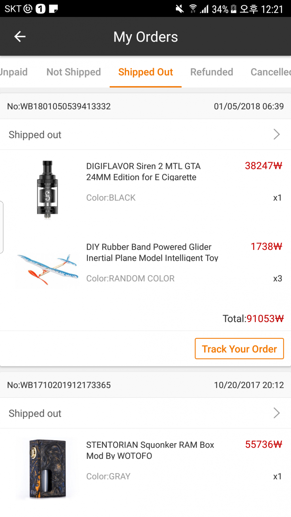Switch to the Not Shipped tab
The height and width of the screenshot is (517, 291).
(x=73, y=72)
